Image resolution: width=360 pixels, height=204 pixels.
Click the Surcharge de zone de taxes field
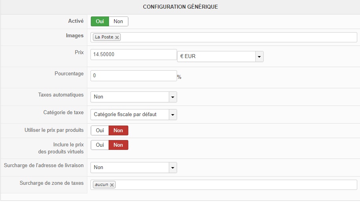pos(236,185)
